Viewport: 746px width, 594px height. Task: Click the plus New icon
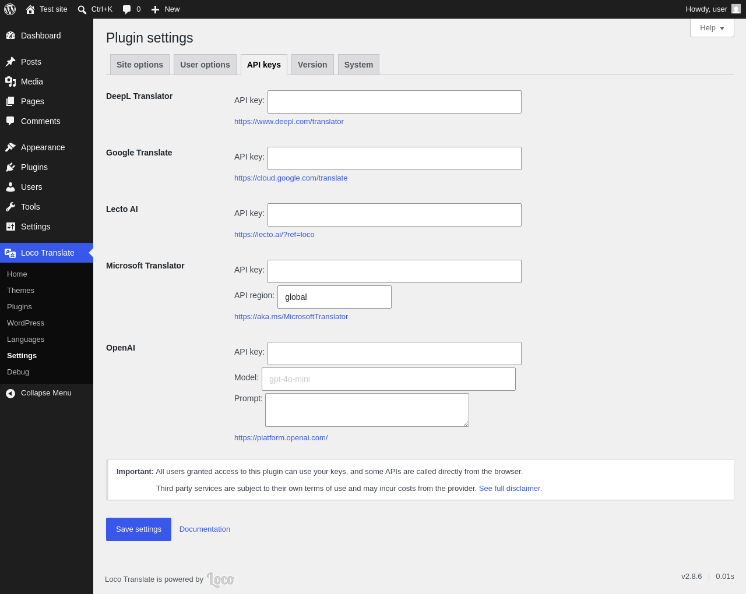click(155, 9)
